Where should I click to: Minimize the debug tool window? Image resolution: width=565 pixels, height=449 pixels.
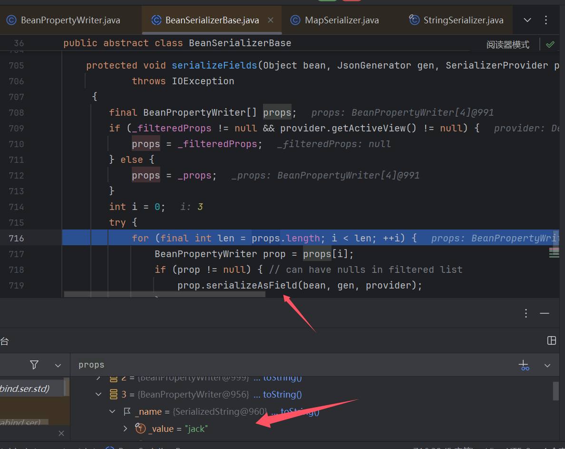545,313
